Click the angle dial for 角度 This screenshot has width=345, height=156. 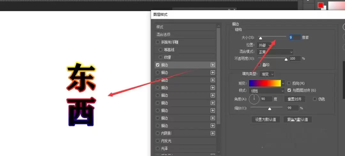(x=254, y=99)
